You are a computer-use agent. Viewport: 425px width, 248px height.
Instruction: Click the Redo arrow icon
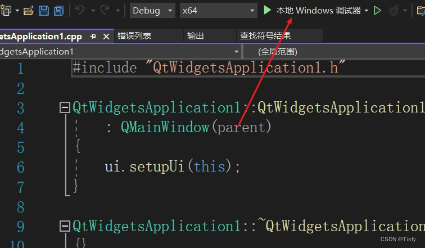pyautogui.click(x=105, y=10)
